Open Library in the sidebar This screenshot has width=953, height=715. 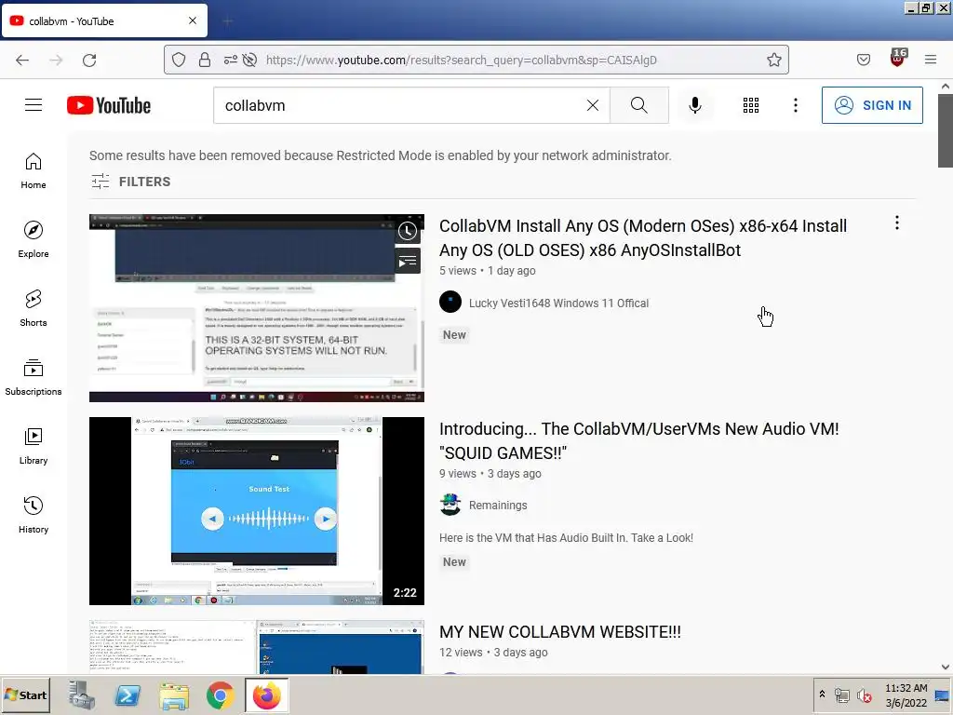point(34,446)
